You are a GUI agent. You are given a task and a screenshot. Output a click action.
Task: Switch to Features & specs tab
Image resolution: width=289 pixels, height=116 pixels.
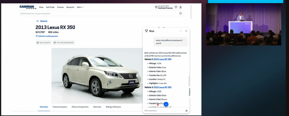pos(60,107)
